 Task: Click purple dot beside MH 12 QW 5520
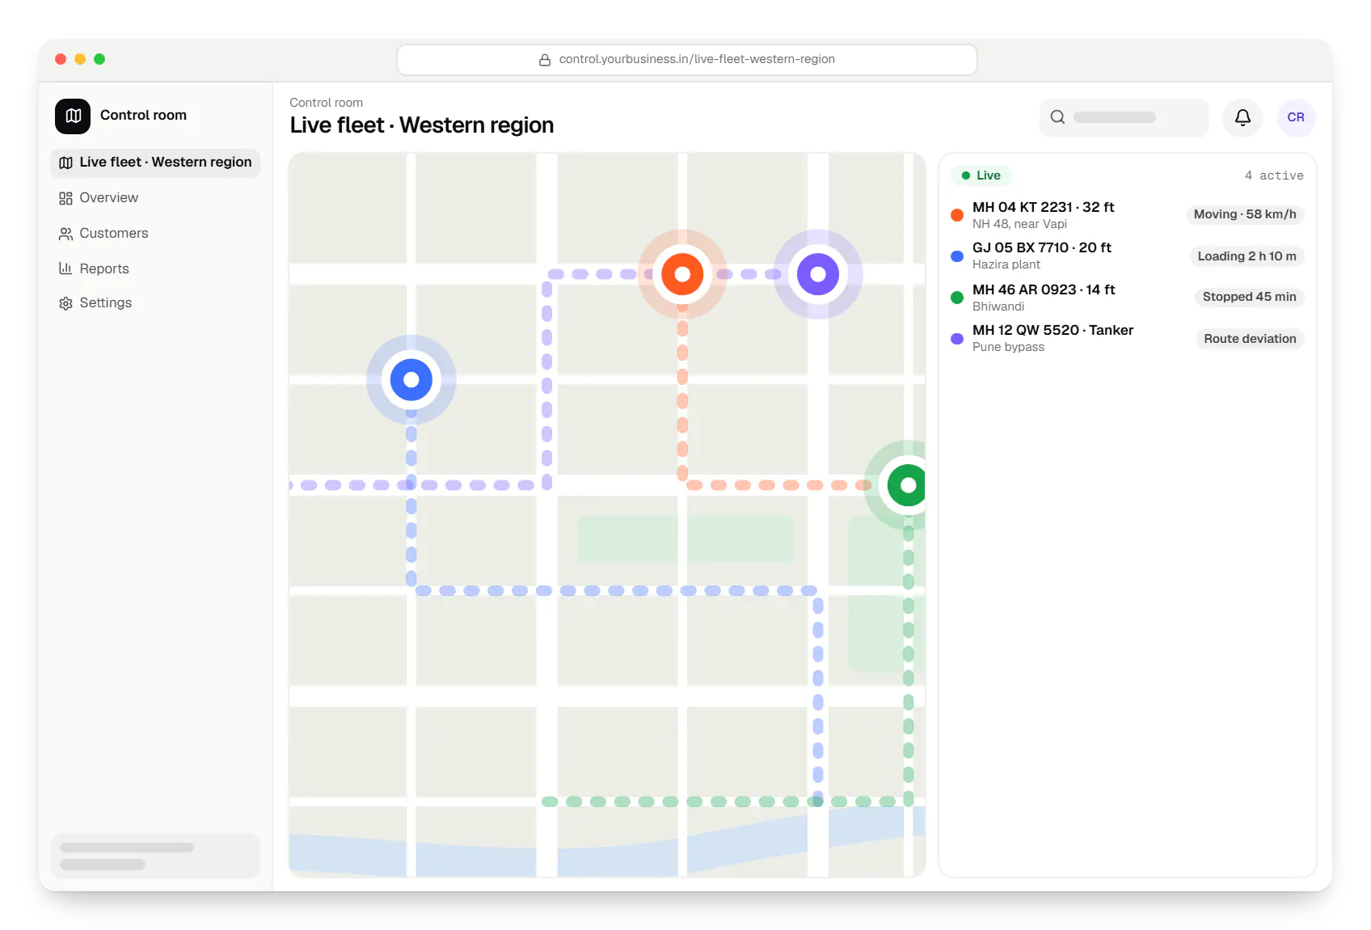957,339
